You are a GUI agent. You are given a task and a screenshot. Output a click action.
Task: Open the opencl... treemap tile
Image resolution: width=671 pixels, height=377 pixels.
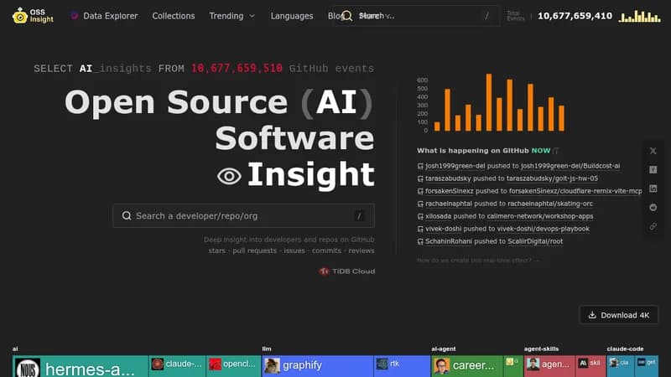coord(233,365)
